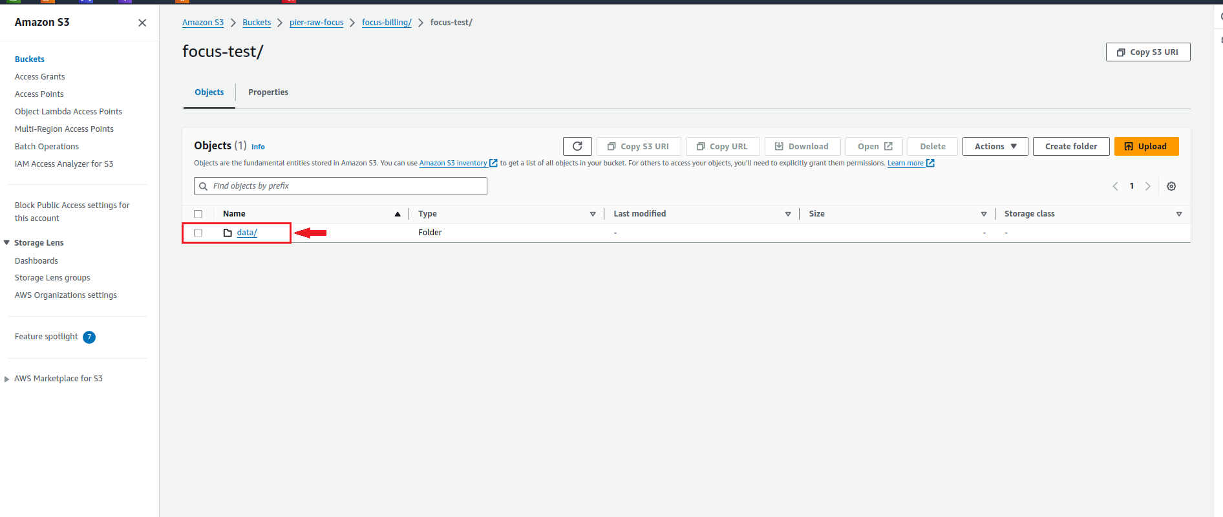Viewport: 1223px width, 517px height.
Task: Go to next page of objects
Action: pyautogui.click(x=1148, y=186)
